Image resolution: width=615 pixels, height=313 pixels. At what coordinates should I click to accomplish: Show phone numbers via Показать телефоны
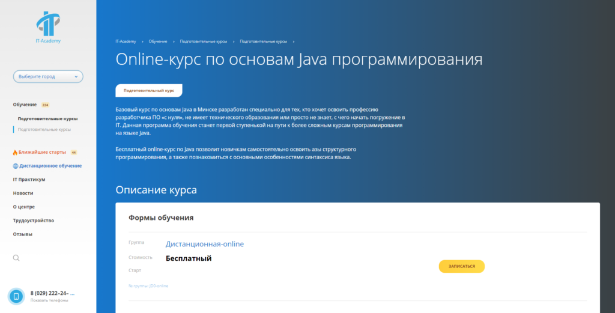[x=49, y=300]
